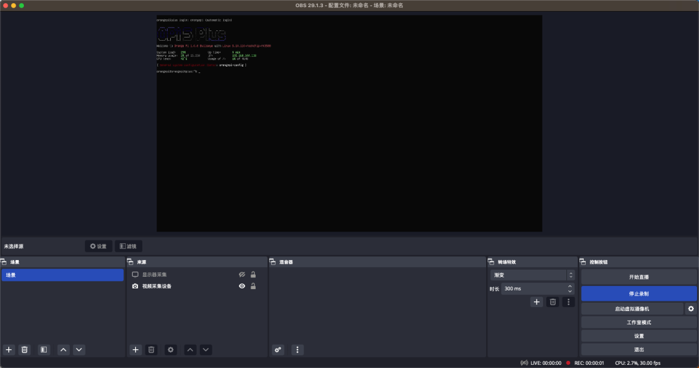Viewport: 699px width, 368px height.
Task: Add a new source with plus icon in 来源 panel
Action: (135, 350)
